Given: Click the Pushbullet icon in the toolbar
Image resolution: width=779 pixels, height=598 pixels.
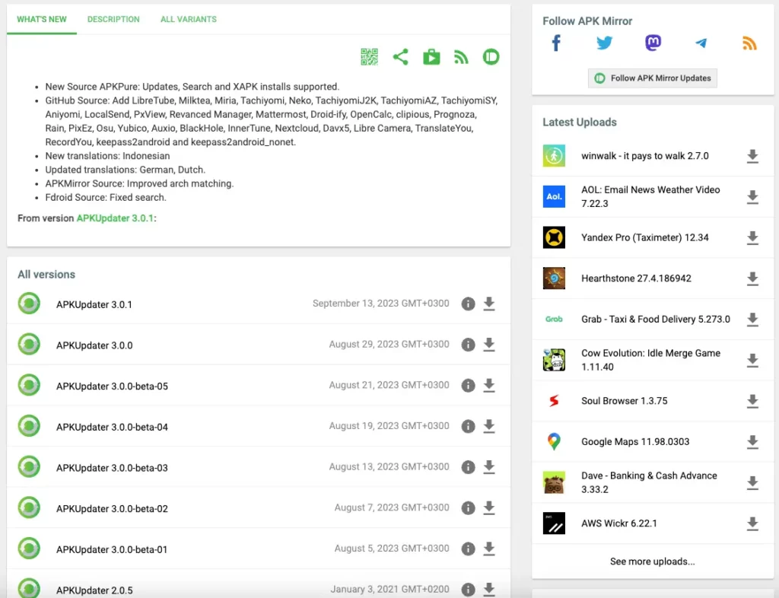Looking at the screenshot, I should click(491, 57).
